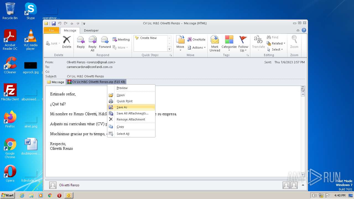Click the taskbar clock showing 4:40 PM
The image size is (354, 199).
[340, 195]
